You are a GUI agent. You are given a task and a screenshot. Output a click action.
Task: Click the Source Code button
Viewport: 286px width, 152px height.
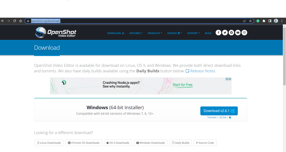(205, 143)
